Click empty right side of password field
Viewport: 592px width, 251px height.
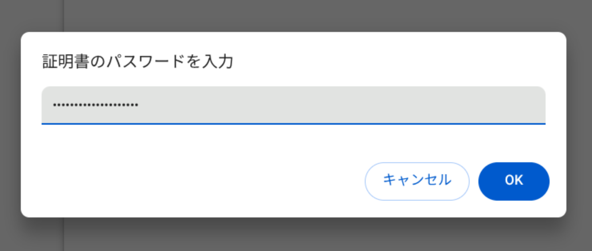point(440,105)
